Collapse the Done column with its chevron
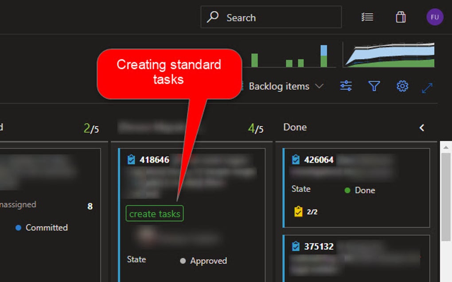452x282 pixels. pyautogui.click(x=421, y=127)
